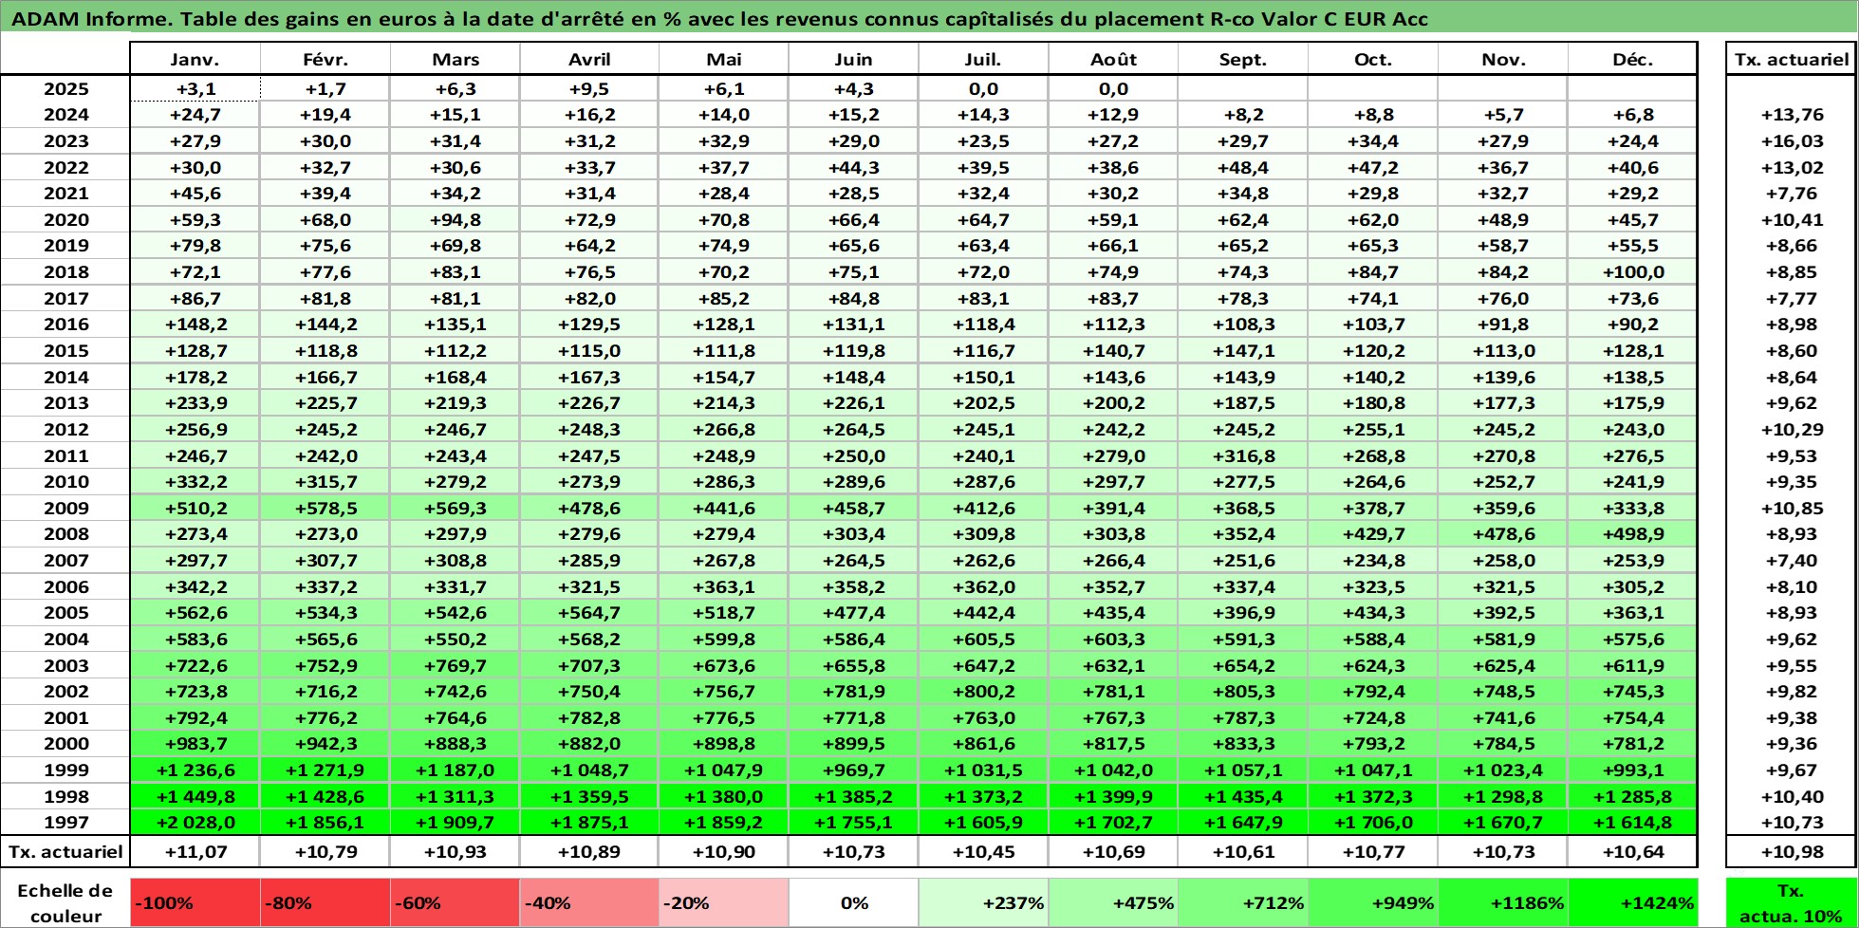Select the +498,9 cell in Déc. 2008
The width and height of the screenshot is (1859, 928).
point(1633,534)
